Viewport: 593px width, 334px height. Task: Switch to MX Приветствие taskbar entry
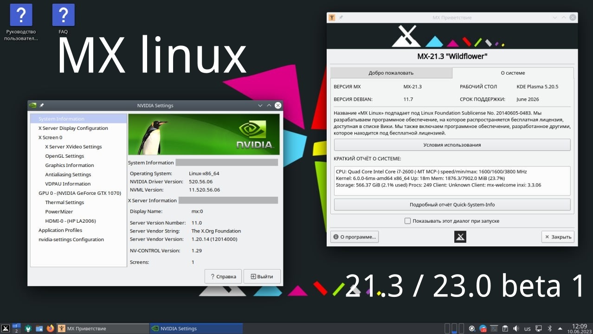point(102,328)
